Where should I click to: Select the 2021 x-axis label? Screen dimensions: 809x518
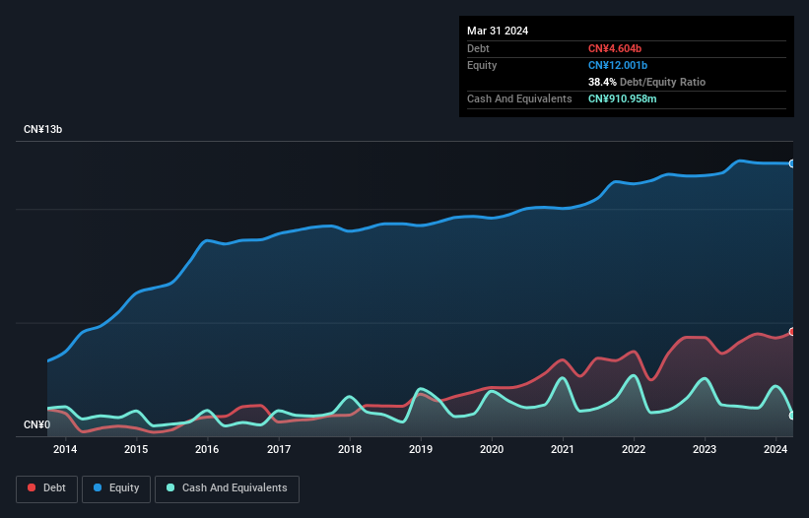(563, 449)
